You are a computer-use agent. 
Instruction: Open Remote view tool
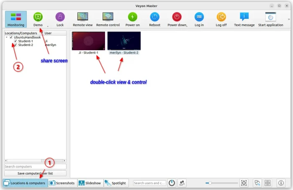pos(82,17)
